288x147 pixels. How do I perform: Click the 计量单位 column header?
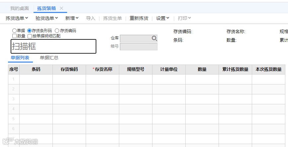pos(169,70)
